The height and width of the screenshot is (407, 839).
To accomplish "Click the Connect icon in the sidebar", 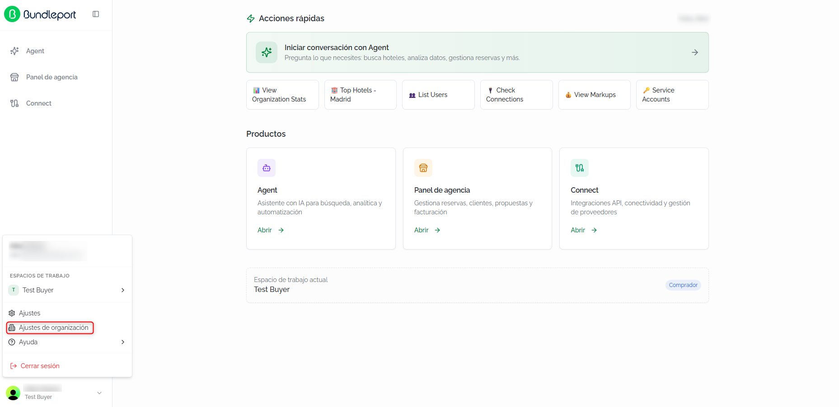I will [14, 103].
